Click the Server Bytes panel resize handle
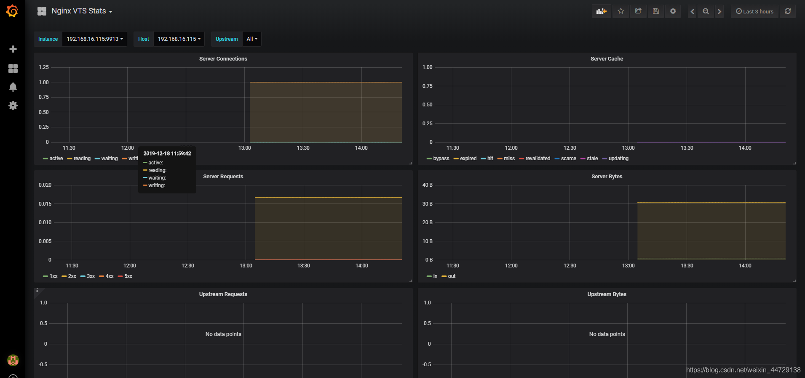The image size is (805, 378). [794, 281]
